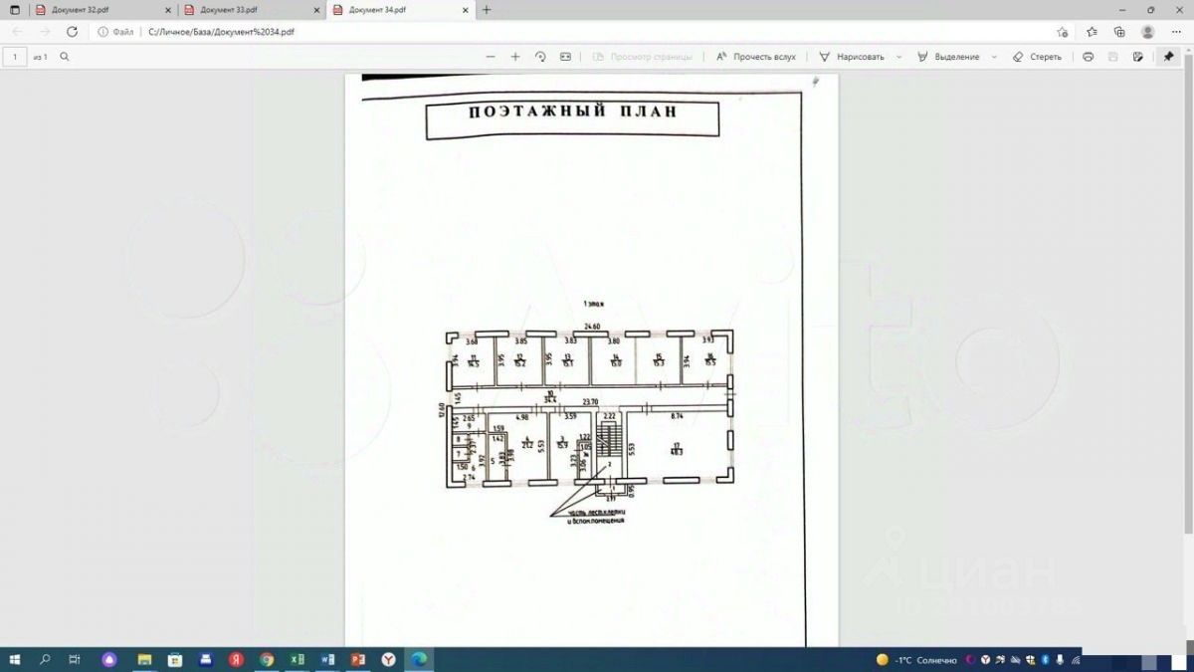Viewport: 1194px width, 672px height.
Task: Open the browser profile avatar
Action: click(x=1147, y=32)
